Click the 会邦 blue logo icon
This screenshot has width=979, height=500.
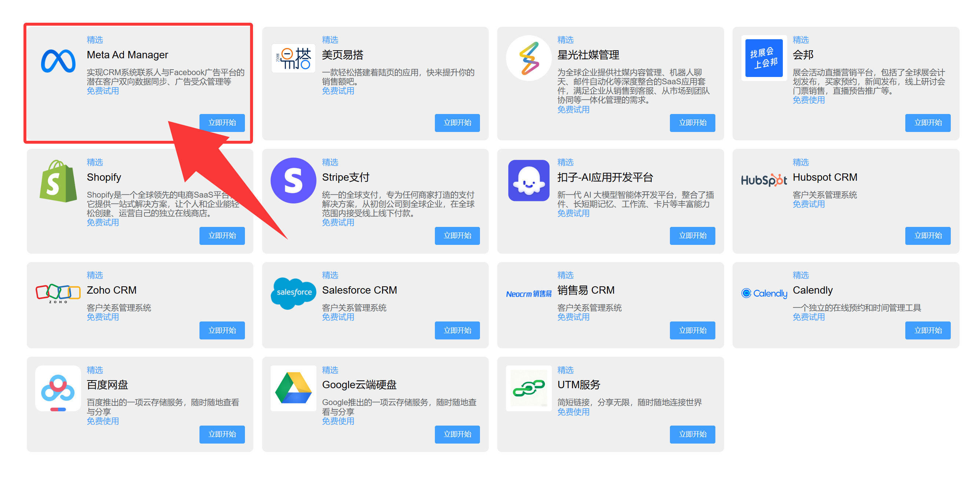[764, 58]
